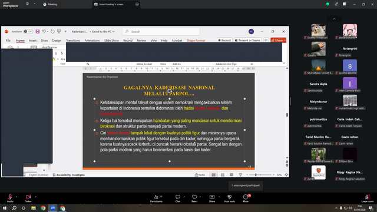Viewport: 377px width, 212px height.
Task: Switch to Normal view
Action: [213, 175]
